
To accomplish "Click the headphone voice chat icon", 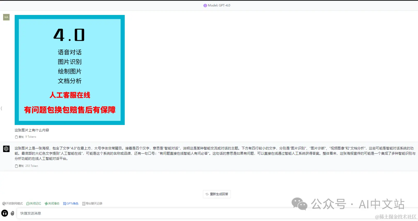I will point(5,213).
